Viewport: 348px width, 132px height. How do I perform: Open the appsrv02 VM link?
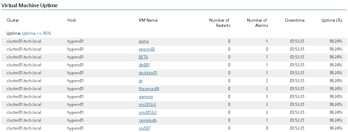[147, 49]
